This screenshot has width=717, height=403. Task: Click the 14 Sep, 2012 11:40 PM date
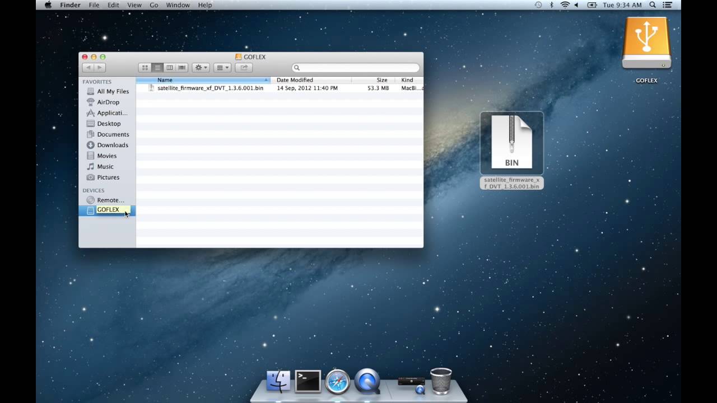point(307,88)
